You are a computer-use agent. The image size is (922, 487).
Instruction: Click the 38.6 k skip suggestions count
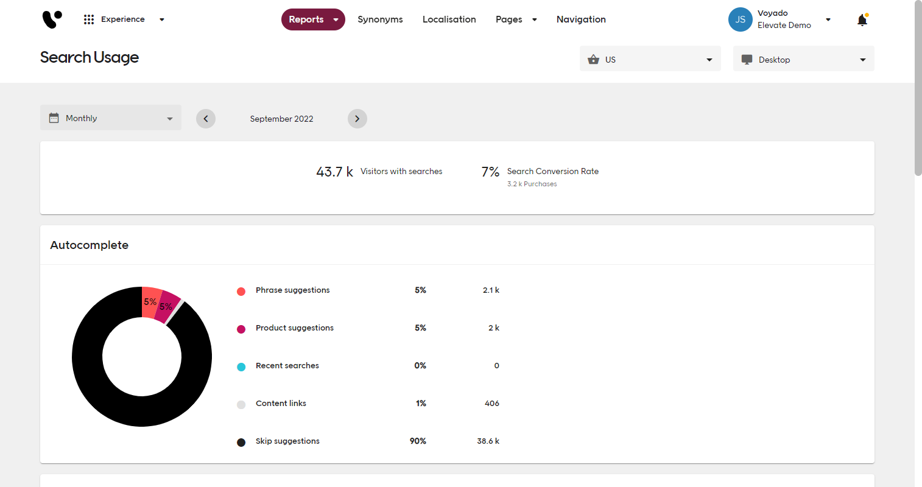tap(488, 441)
